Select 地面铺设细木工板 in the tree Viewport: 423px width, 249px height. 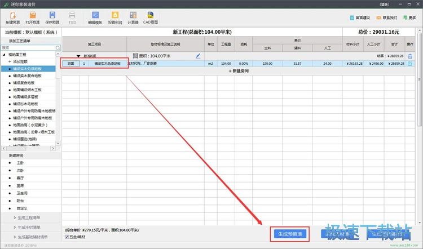coord(27,90)
